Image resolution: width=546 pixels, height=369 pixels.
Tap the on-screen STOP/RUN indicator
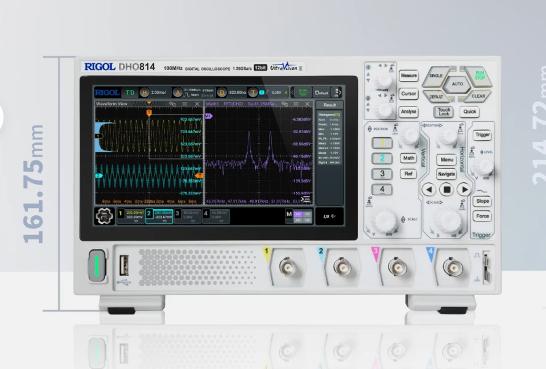point(303,92)
